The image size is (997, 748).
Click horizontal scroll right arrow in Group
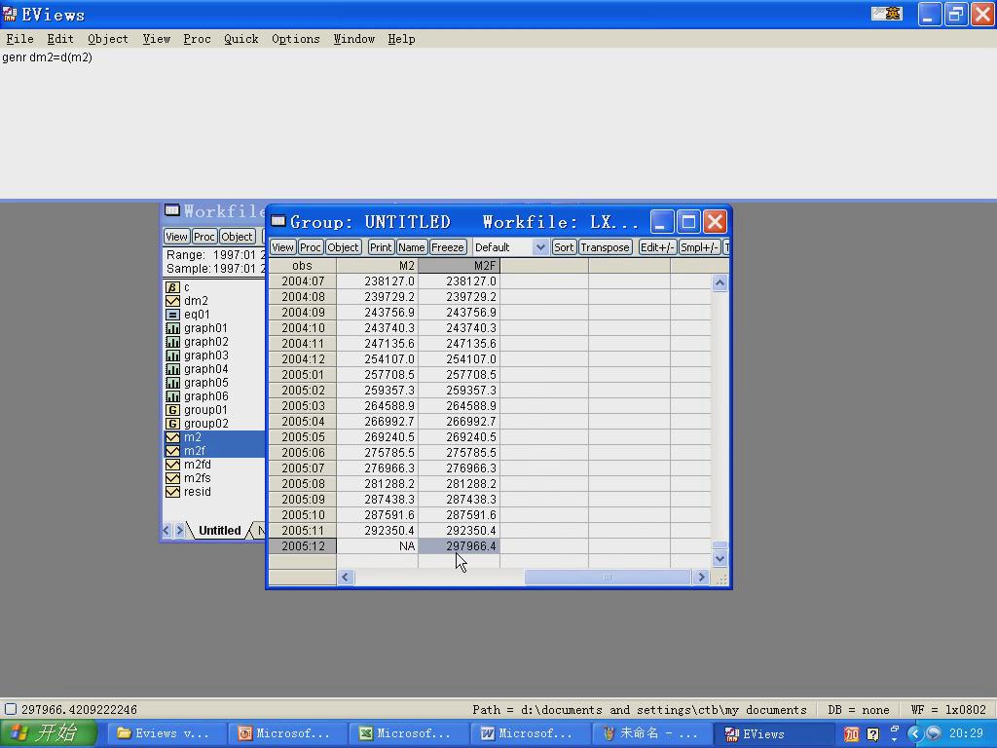(x=701, y=577)
